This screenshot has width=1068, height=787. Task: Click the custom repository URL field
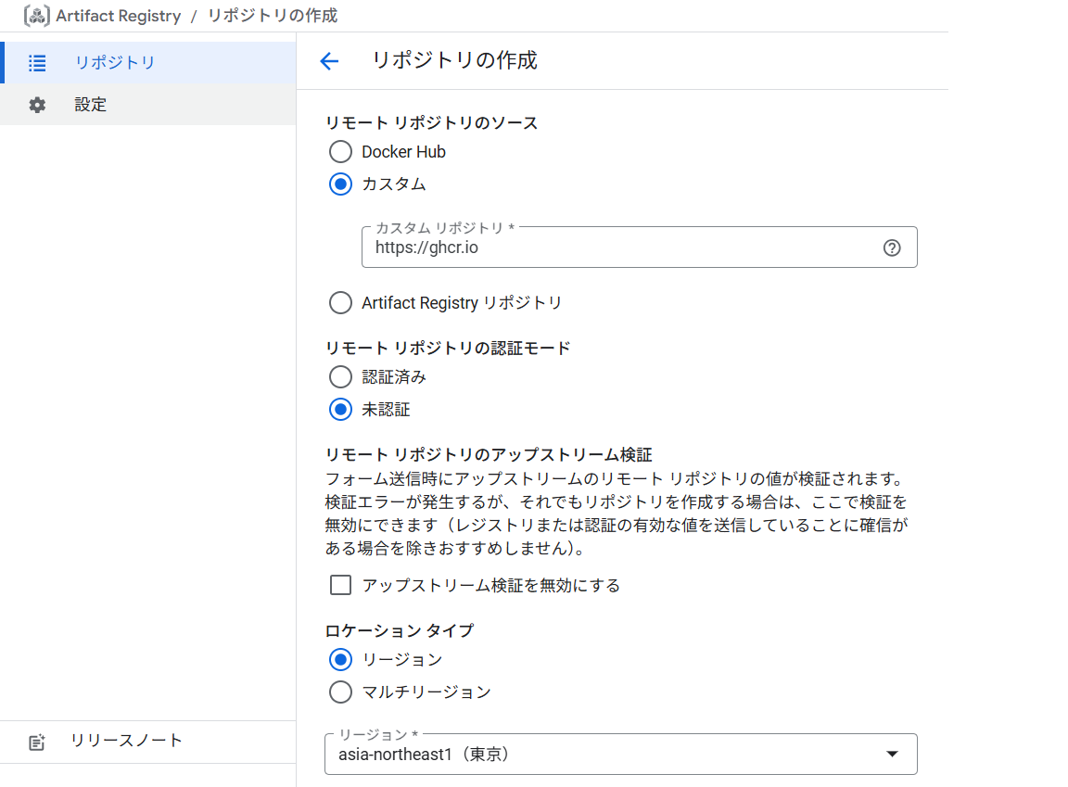pos(639,248)
